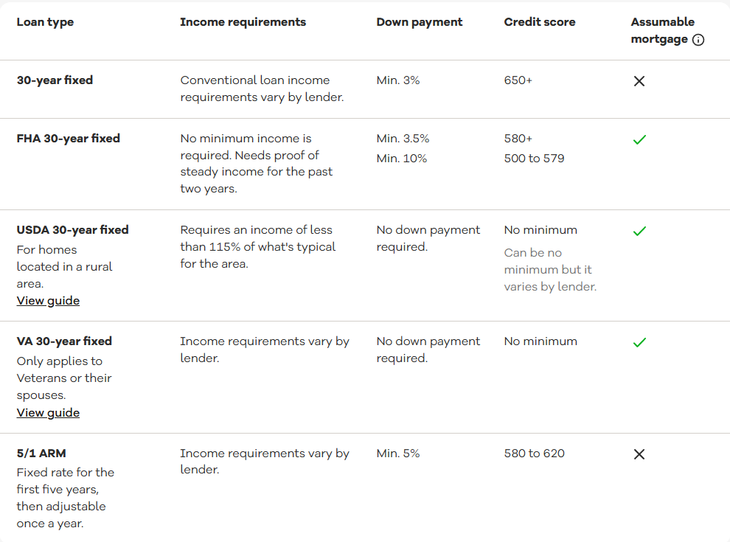730x542 pixels.
Task: Click the 5/1 ARM loan name
Action: click(x=41, y=453)
